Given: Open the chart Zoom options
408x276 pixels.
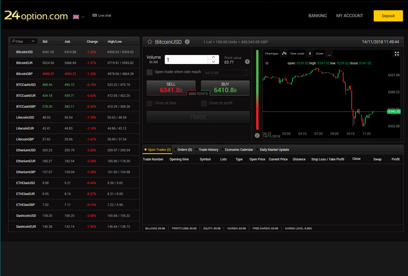Looking at the screenshot, I should [329, 54].
